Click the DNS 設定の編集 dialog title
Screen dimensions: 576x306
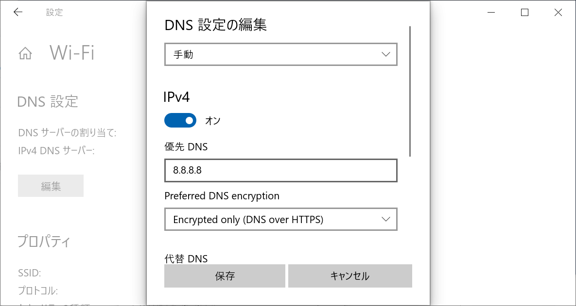pyautogui.click(x=216, y=25)
